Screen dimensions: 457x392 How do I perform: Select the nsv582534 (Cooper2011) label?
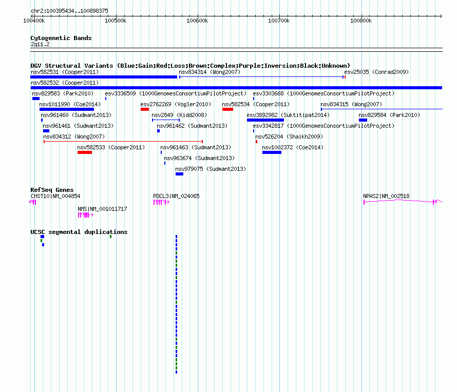(256, 104)
